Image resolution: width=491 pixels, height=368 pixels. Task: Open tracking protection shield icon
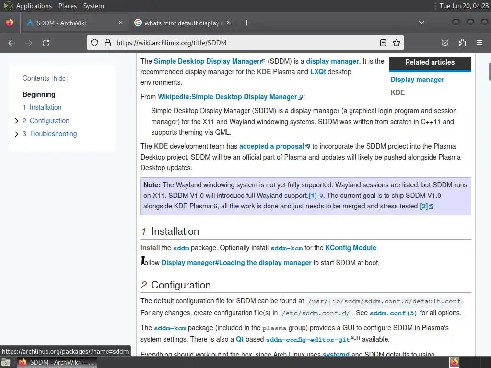pyautogui.click(x=94, y=43)
